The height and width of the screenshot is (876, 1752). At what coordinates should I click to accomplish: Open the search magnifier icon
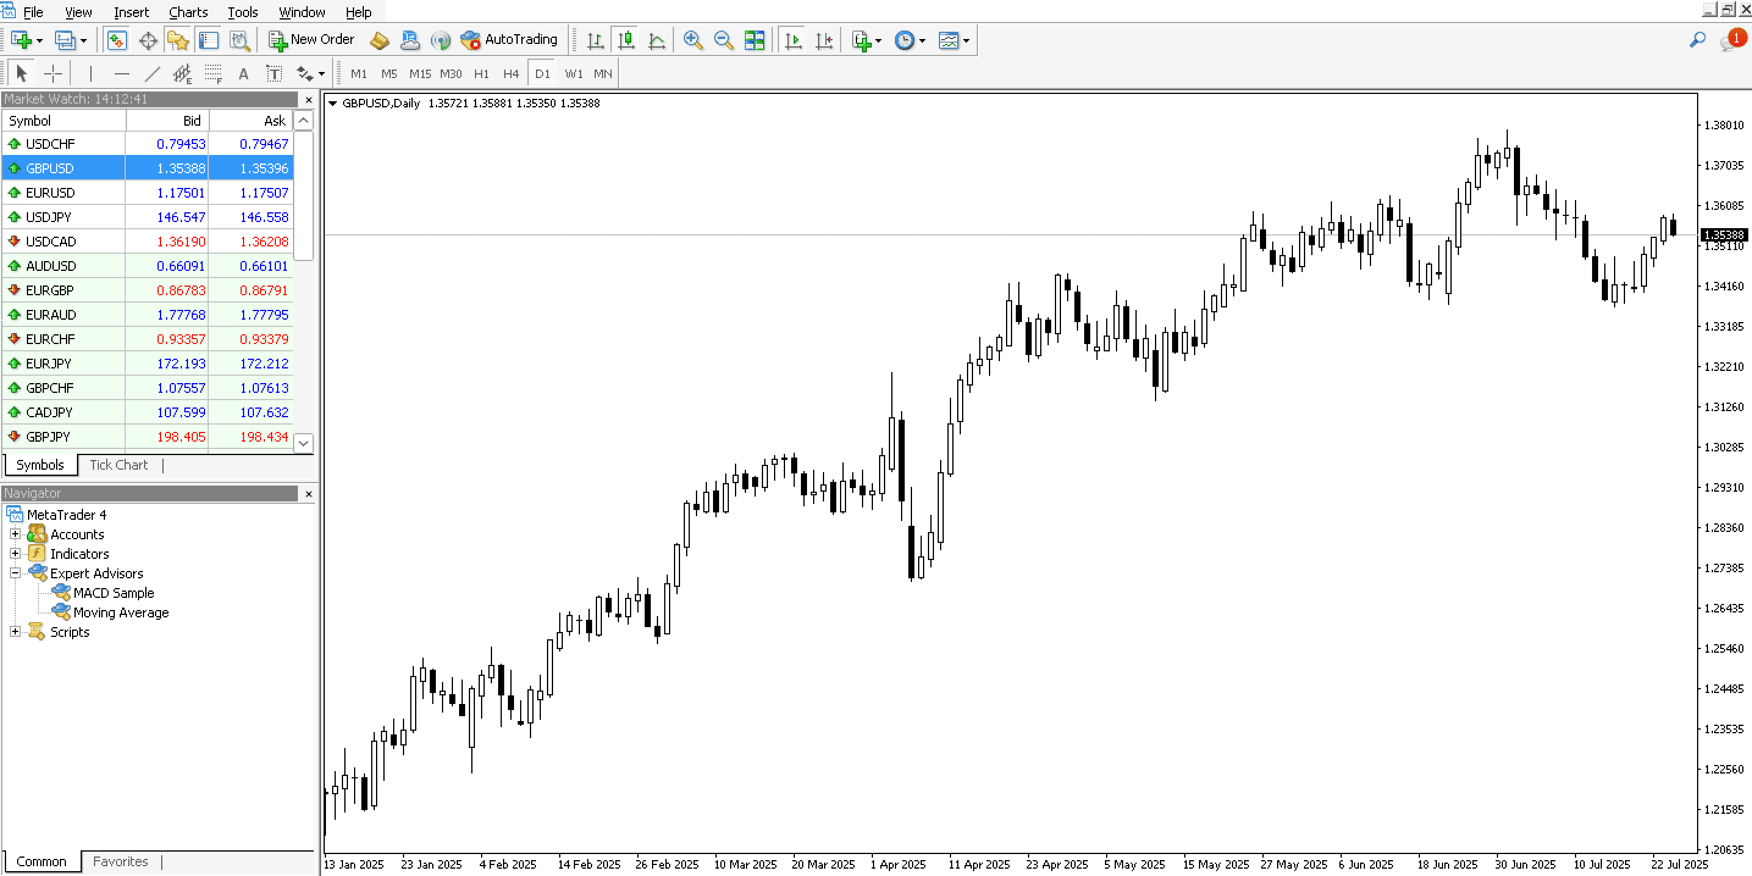click(1698, 40)
